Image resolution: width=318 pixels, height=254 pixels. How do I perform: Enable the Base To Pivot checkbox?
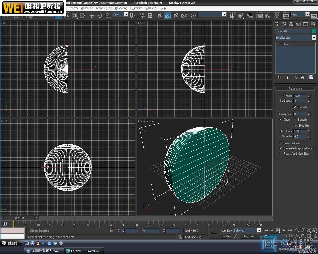281,143
